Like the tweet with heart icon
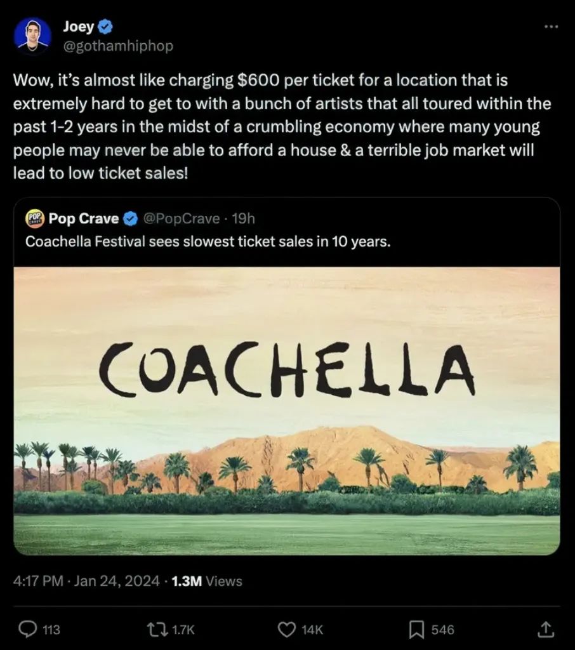The height and width of the screenshot is (650, 575). (x=287, y=629)
